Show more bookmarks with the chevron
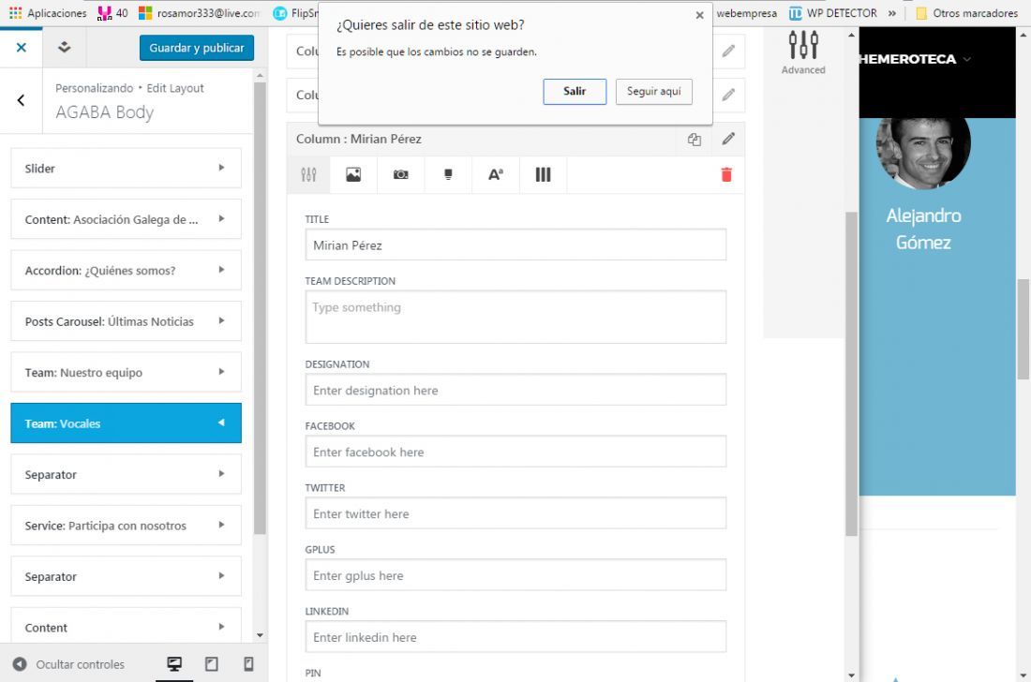Screen dimensions: 1031x682 click(892, 13)
